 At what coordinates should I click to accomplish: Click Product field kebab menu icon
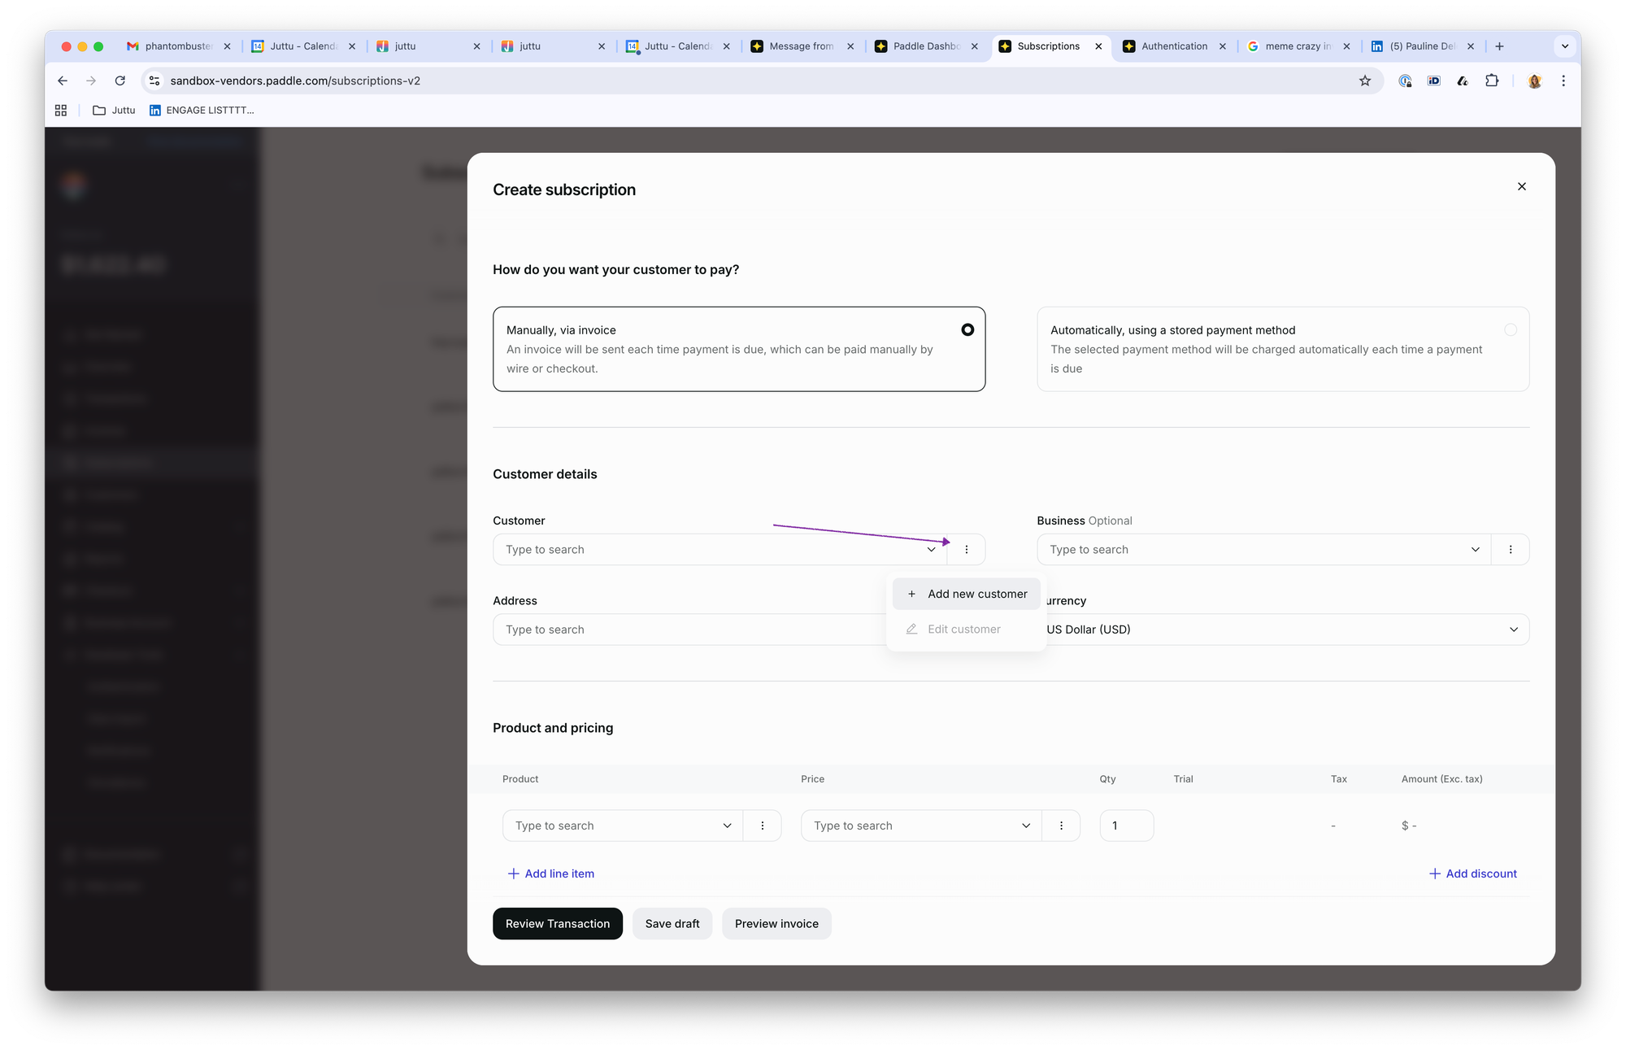[x=762, y=826]
